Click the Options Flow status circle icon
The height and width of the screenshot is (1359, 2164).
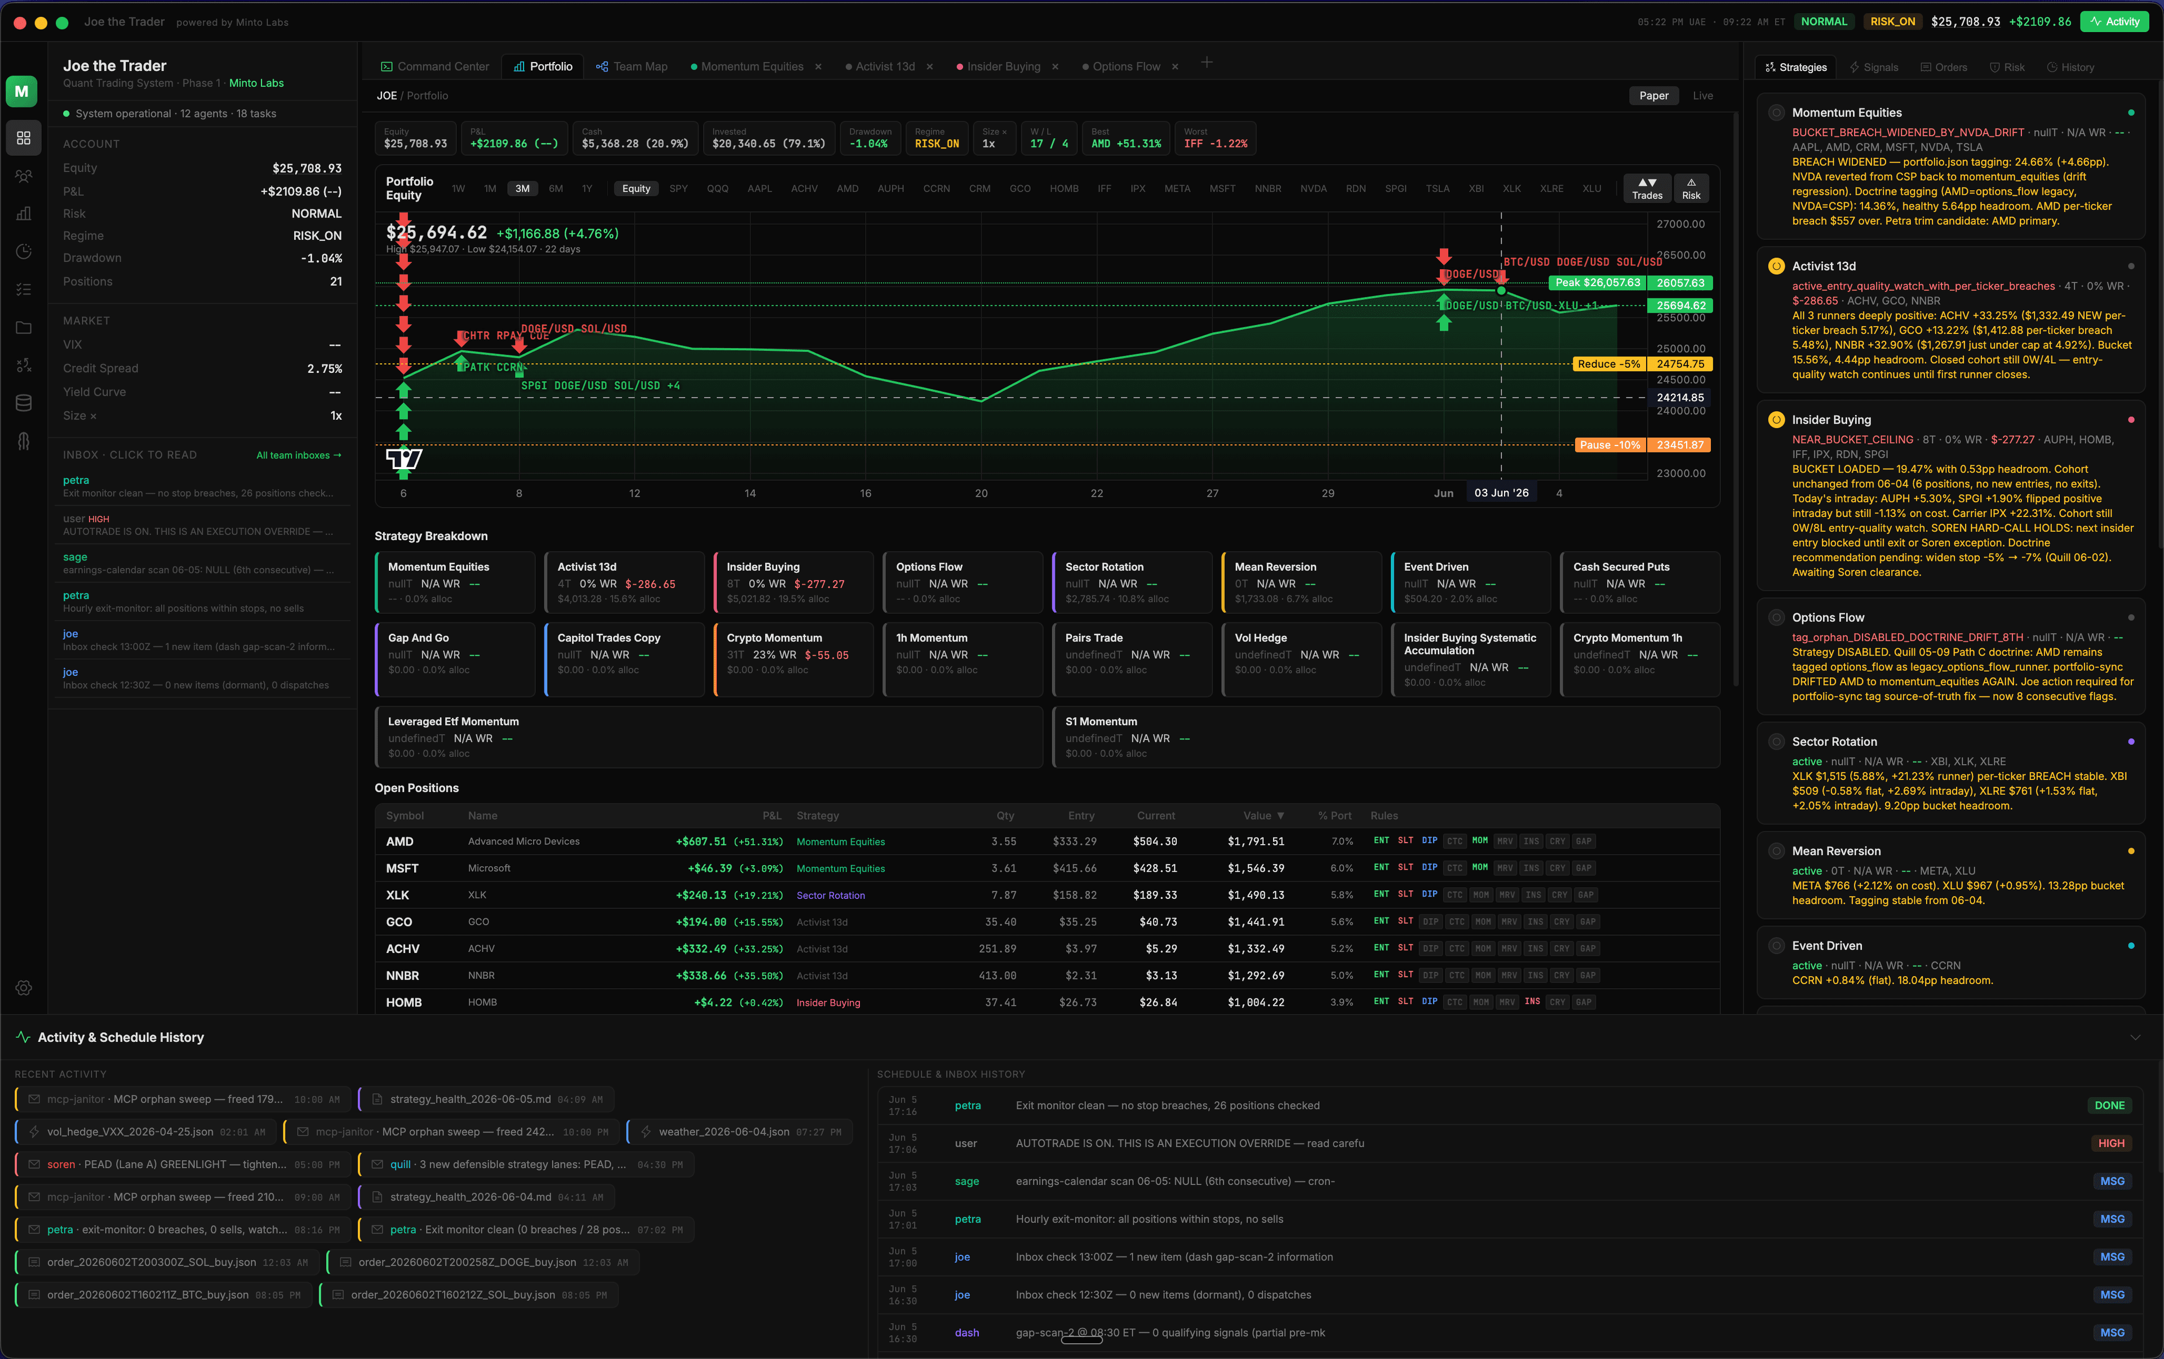click(x=1776, y=617)
